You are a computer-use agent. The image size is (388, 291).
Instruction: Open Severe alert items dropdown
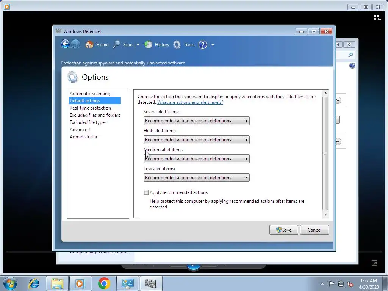tap(197, 121)
